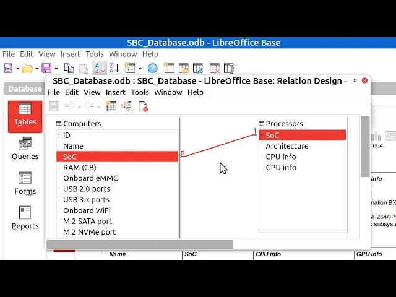Open File menu in Relation Design window

(x=54, y=92)
